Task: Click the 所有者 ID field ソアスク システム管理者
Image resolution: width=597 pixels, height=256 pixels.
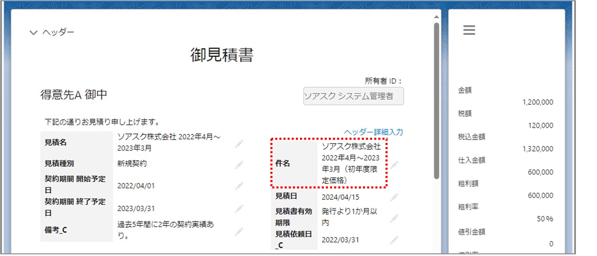Action: 353,96
